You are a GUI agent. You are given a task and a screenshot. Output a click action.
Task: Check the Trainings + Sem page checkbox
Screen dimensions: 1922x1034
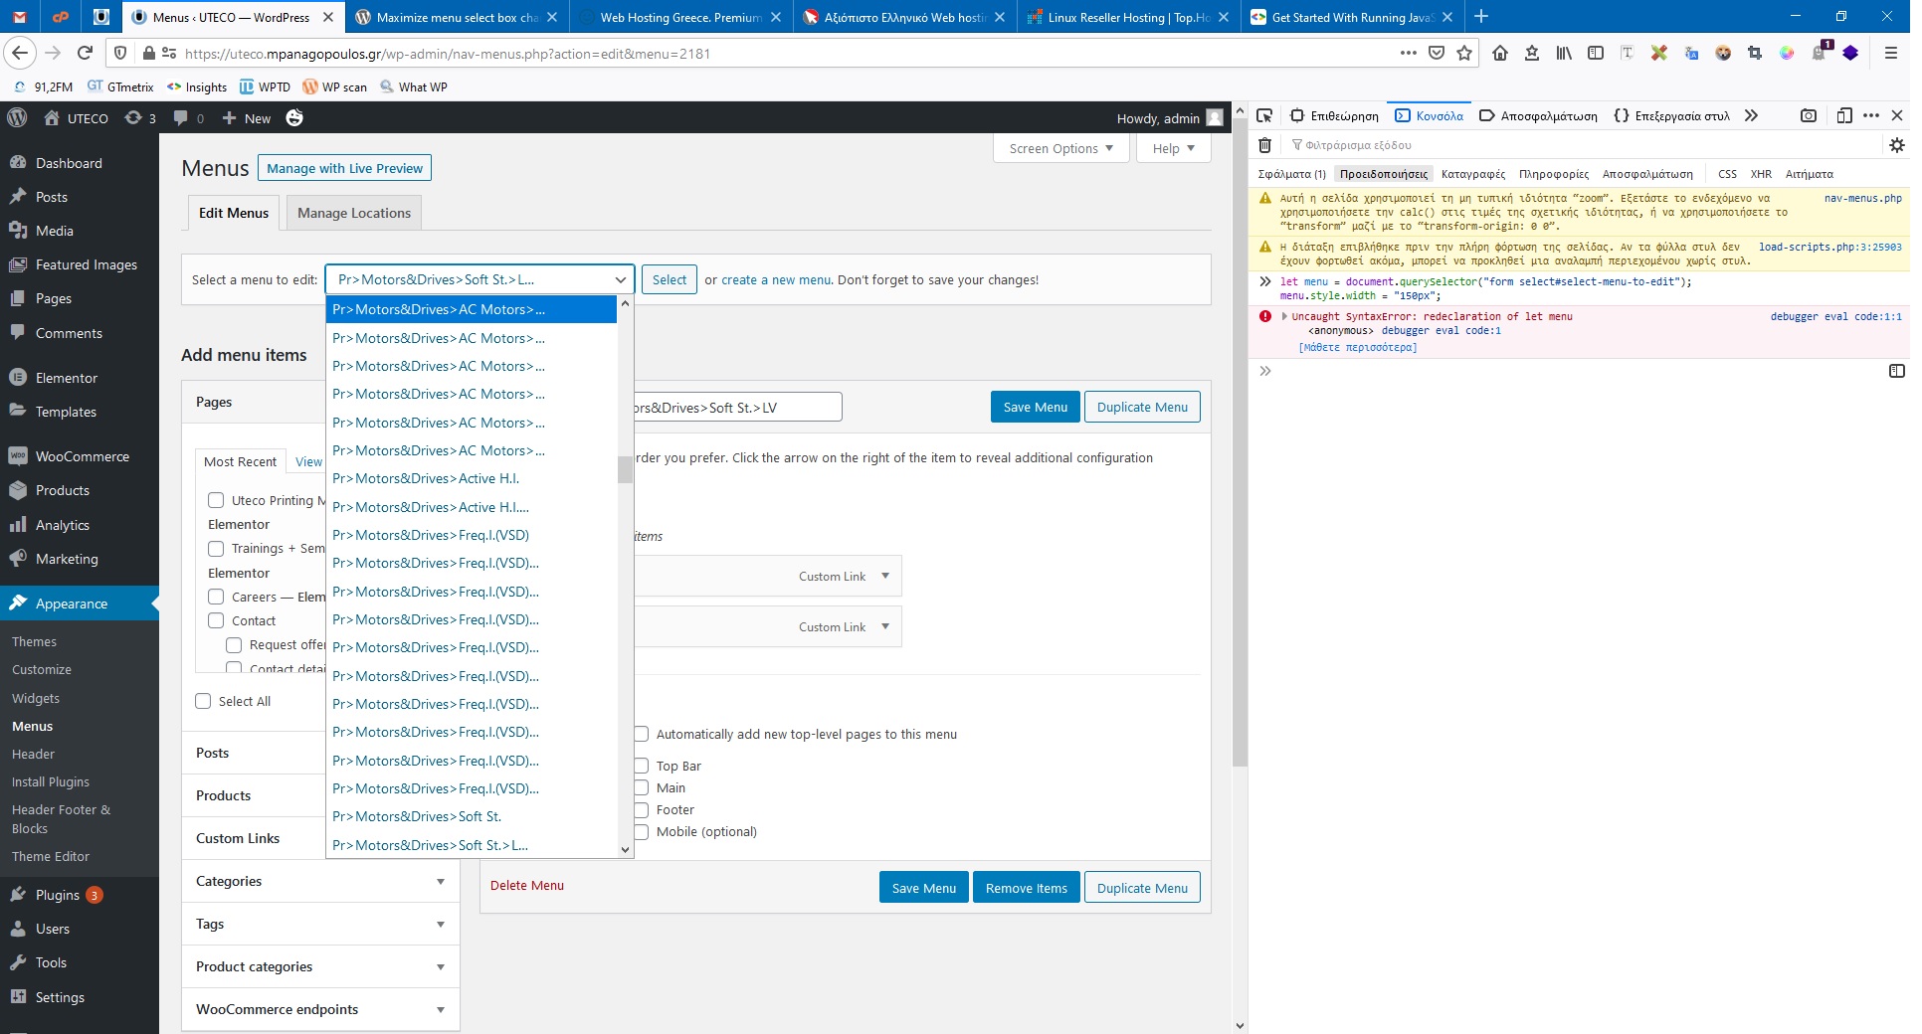pos(216,549)
